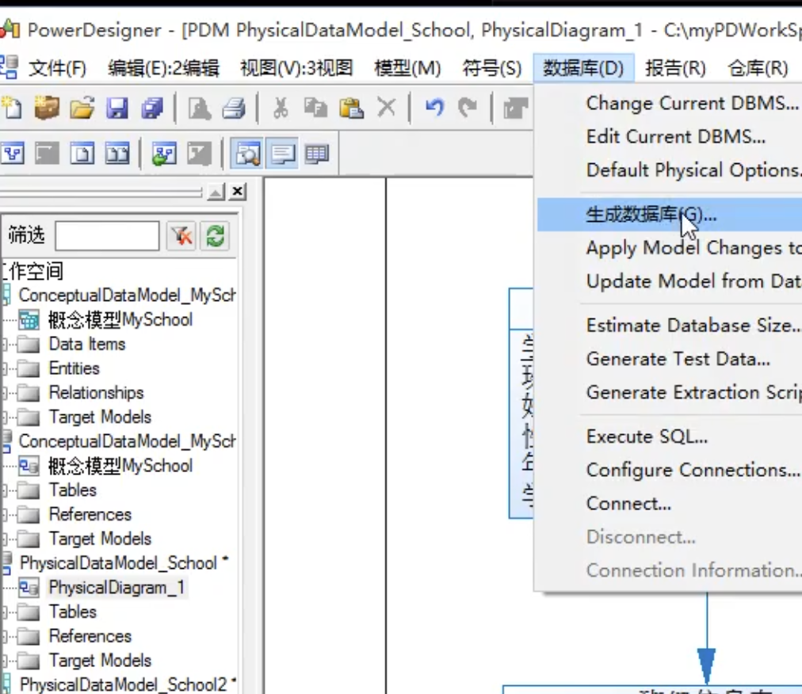This screenshot has height=694, width=802.
Task: Open the 符号(S) menu
Action: tap(491, 68)
